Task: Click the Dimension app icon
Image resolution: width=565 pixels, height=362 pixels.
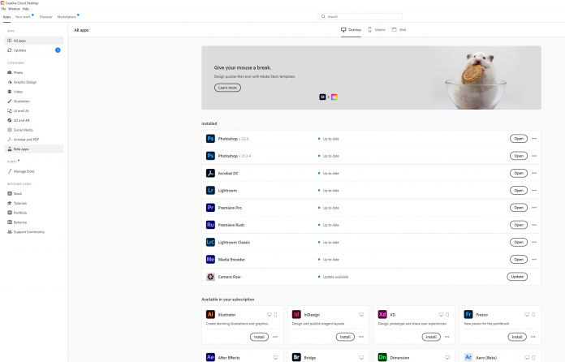Action: (382, 357)
